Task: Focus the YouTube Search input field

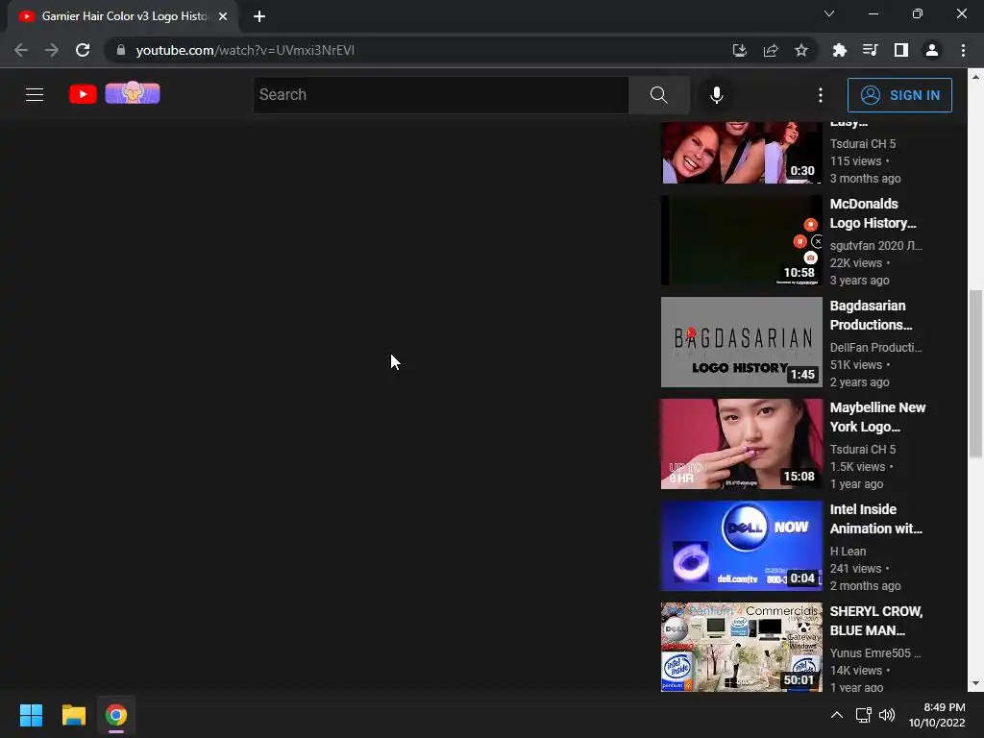Action: point(440,95)
